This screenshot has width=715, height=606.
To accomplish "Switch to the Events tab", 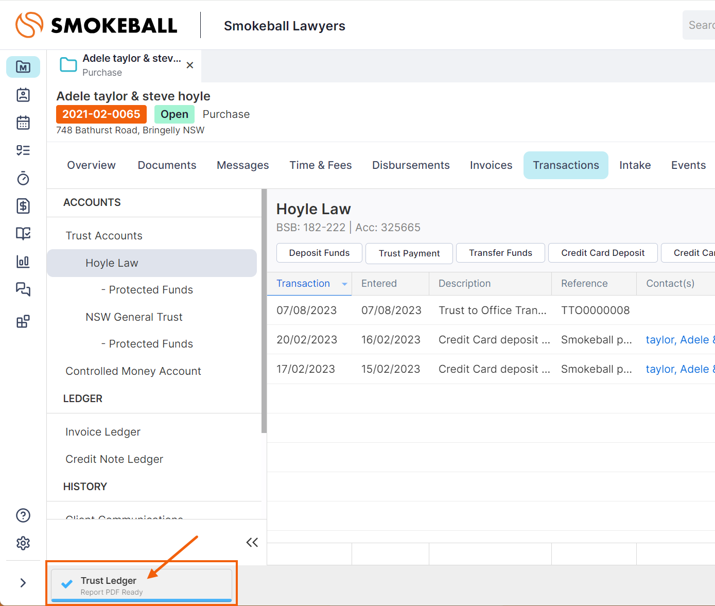I will point(688,165).
